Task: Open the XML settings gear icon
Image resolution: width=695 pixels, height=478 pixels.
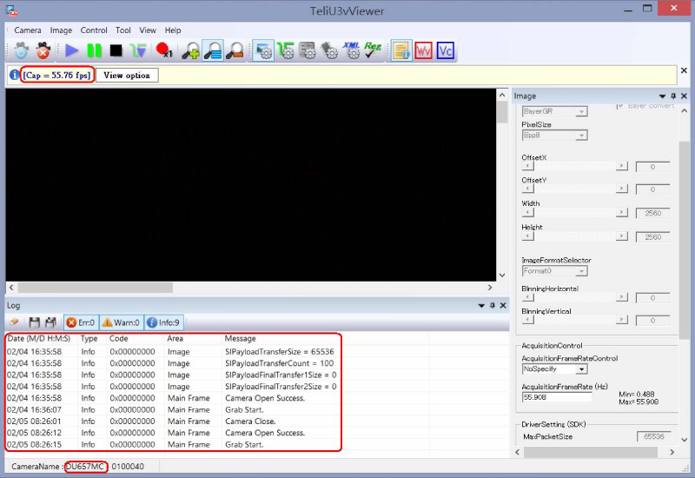Action: pos(351,50)
